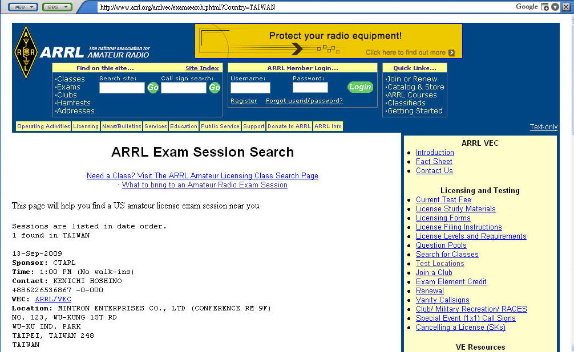Open the Join a Club link
Viewport: 574px width, 352px height.
coord(434,273)
